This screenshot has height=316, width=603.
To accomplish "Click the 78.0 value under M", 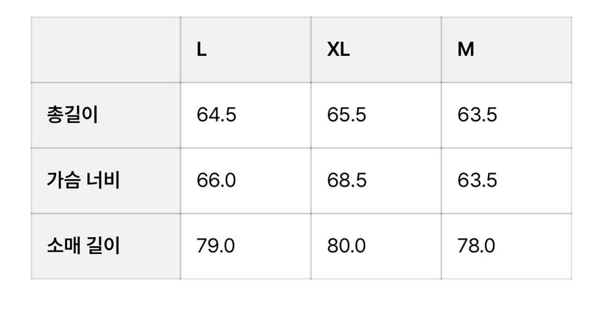I will (x=476, y=246).
